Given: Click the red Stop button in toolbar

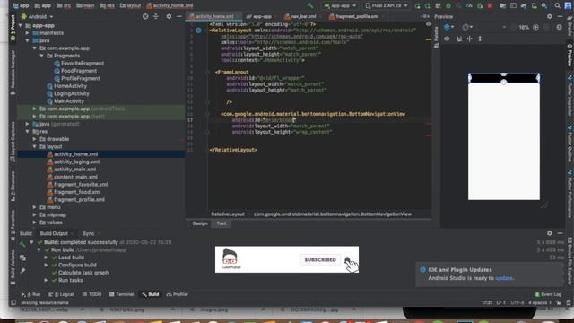Looking at the screenshot, I should (491, 6).
